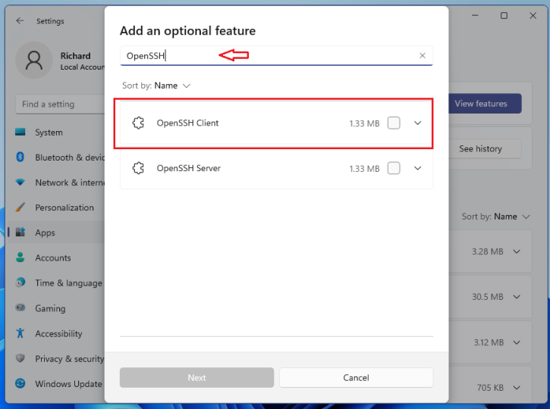Go to Time & language settings
The image size is (550, 409).
click(68, 283)
